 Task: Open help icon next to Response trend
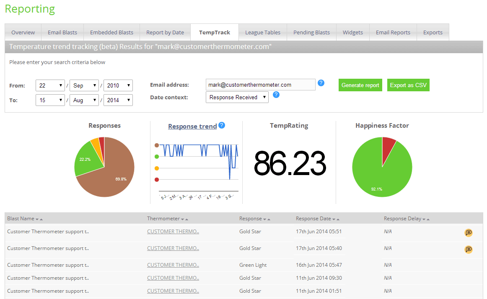pos(221,125)
